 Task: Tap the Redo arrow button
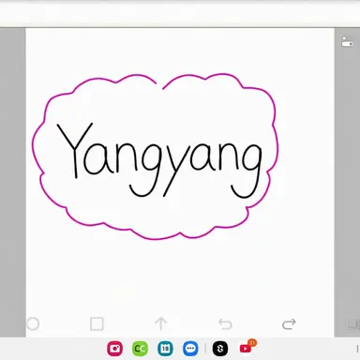[289, 324]
